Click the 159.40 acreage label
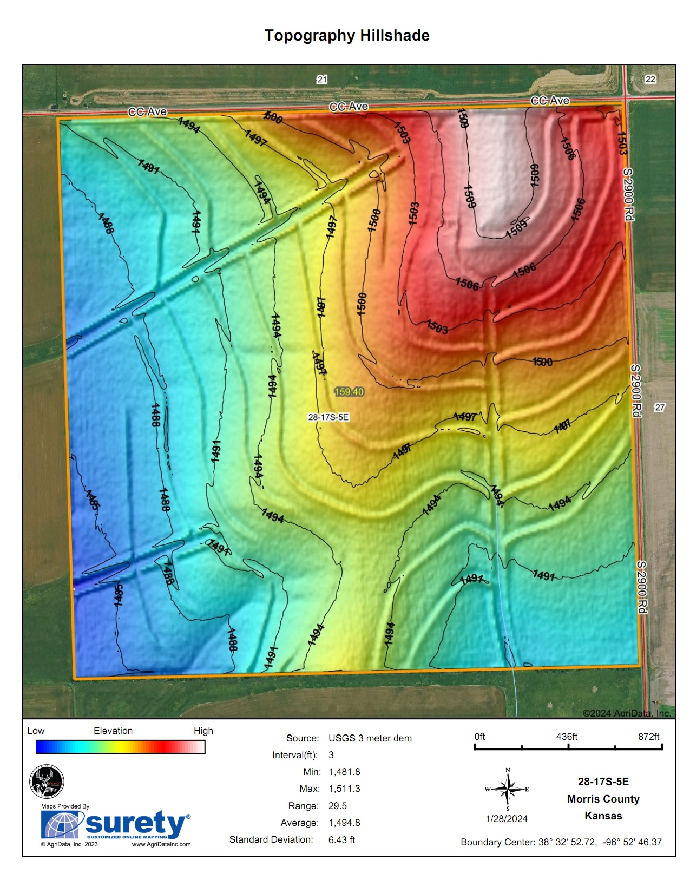Screen dimensions: 690x893 (349, 392)
